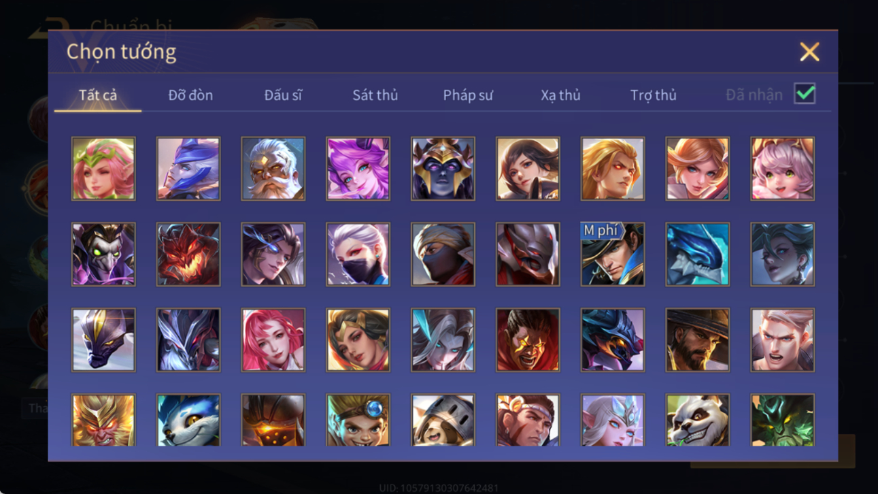Select the hero marked M phí

[612, 254]
